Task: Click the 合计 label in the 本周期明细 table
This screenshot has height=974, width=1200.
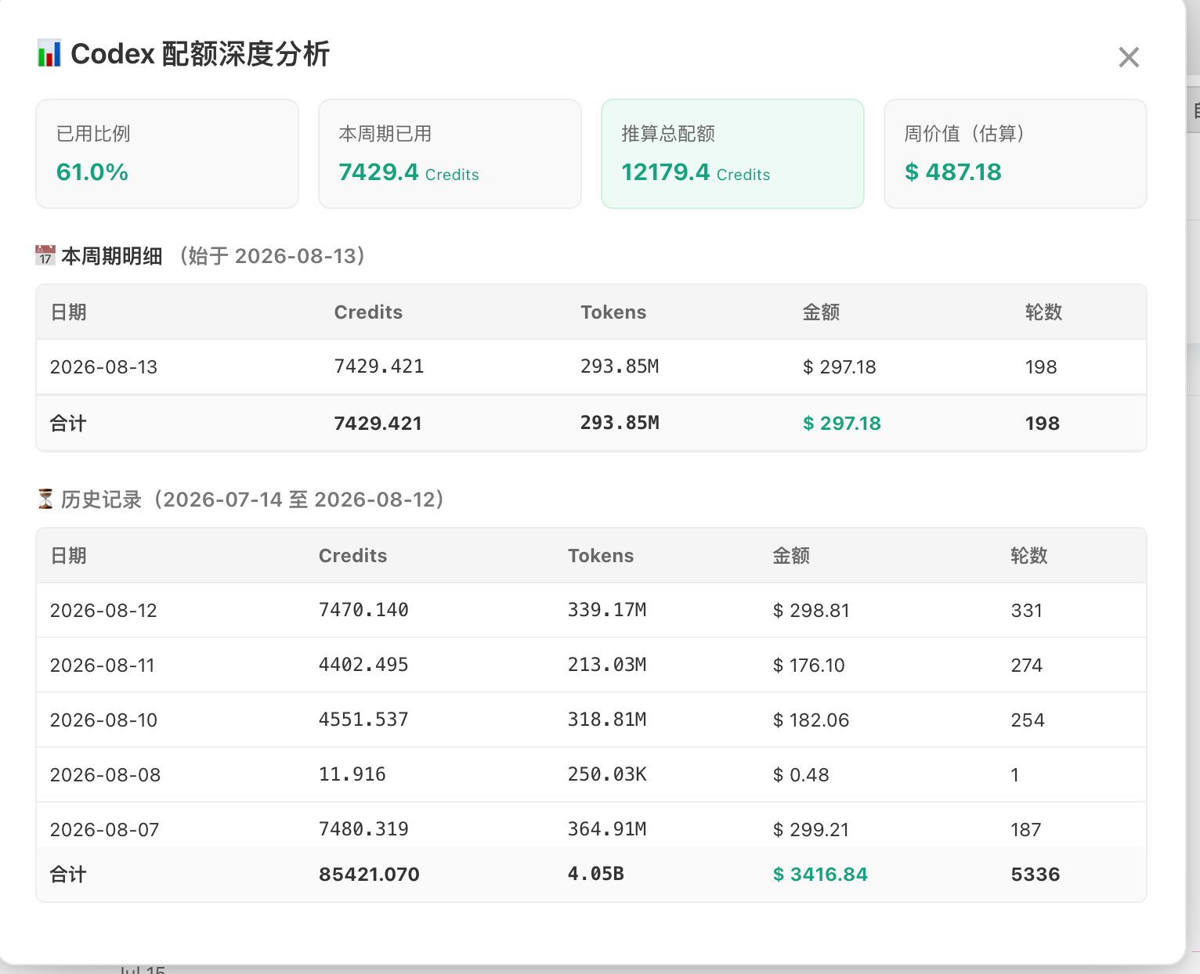Action: [68, 424]
